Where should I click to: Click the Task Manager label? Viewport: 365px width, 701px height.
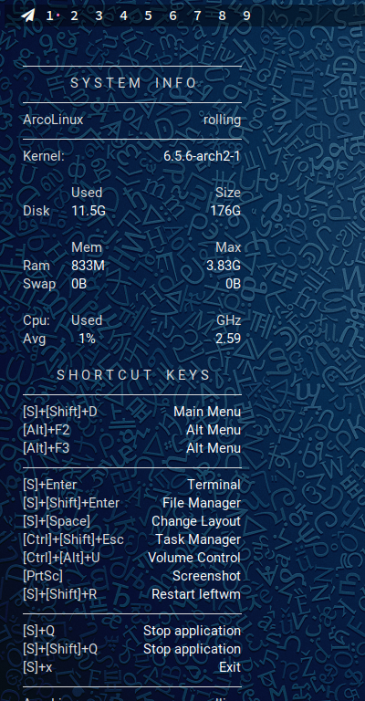pyautogui.click(x=198, y=539)
